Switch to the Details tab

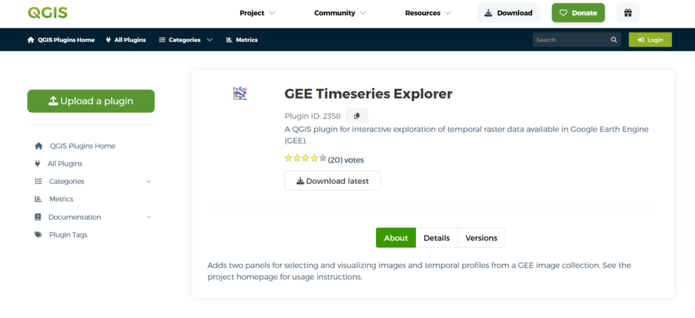click(436, 238)
